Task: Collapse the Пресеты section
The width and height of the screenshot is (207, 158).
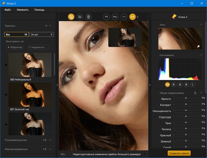Action: [x=50, y=25]
